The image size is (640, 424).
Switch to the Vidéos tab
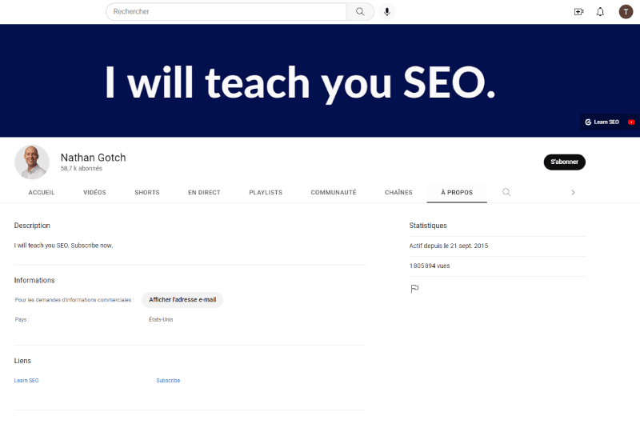pos(94,192)
